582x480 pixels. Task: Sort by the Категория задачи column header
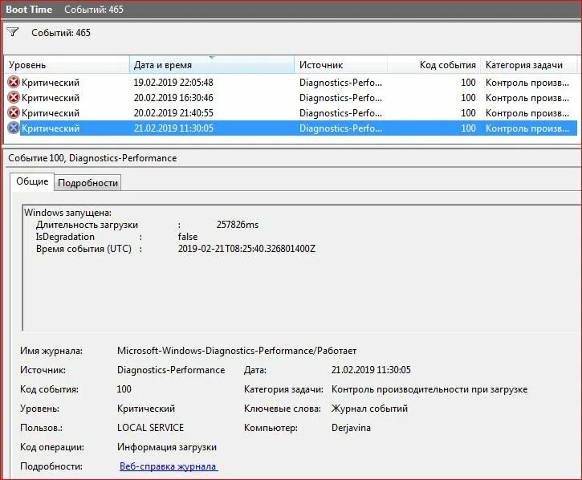(529, 65)
